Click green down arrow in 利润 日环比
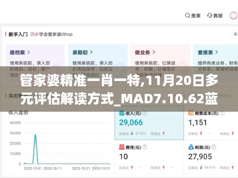The image size is (238, 178). point(201,167)
